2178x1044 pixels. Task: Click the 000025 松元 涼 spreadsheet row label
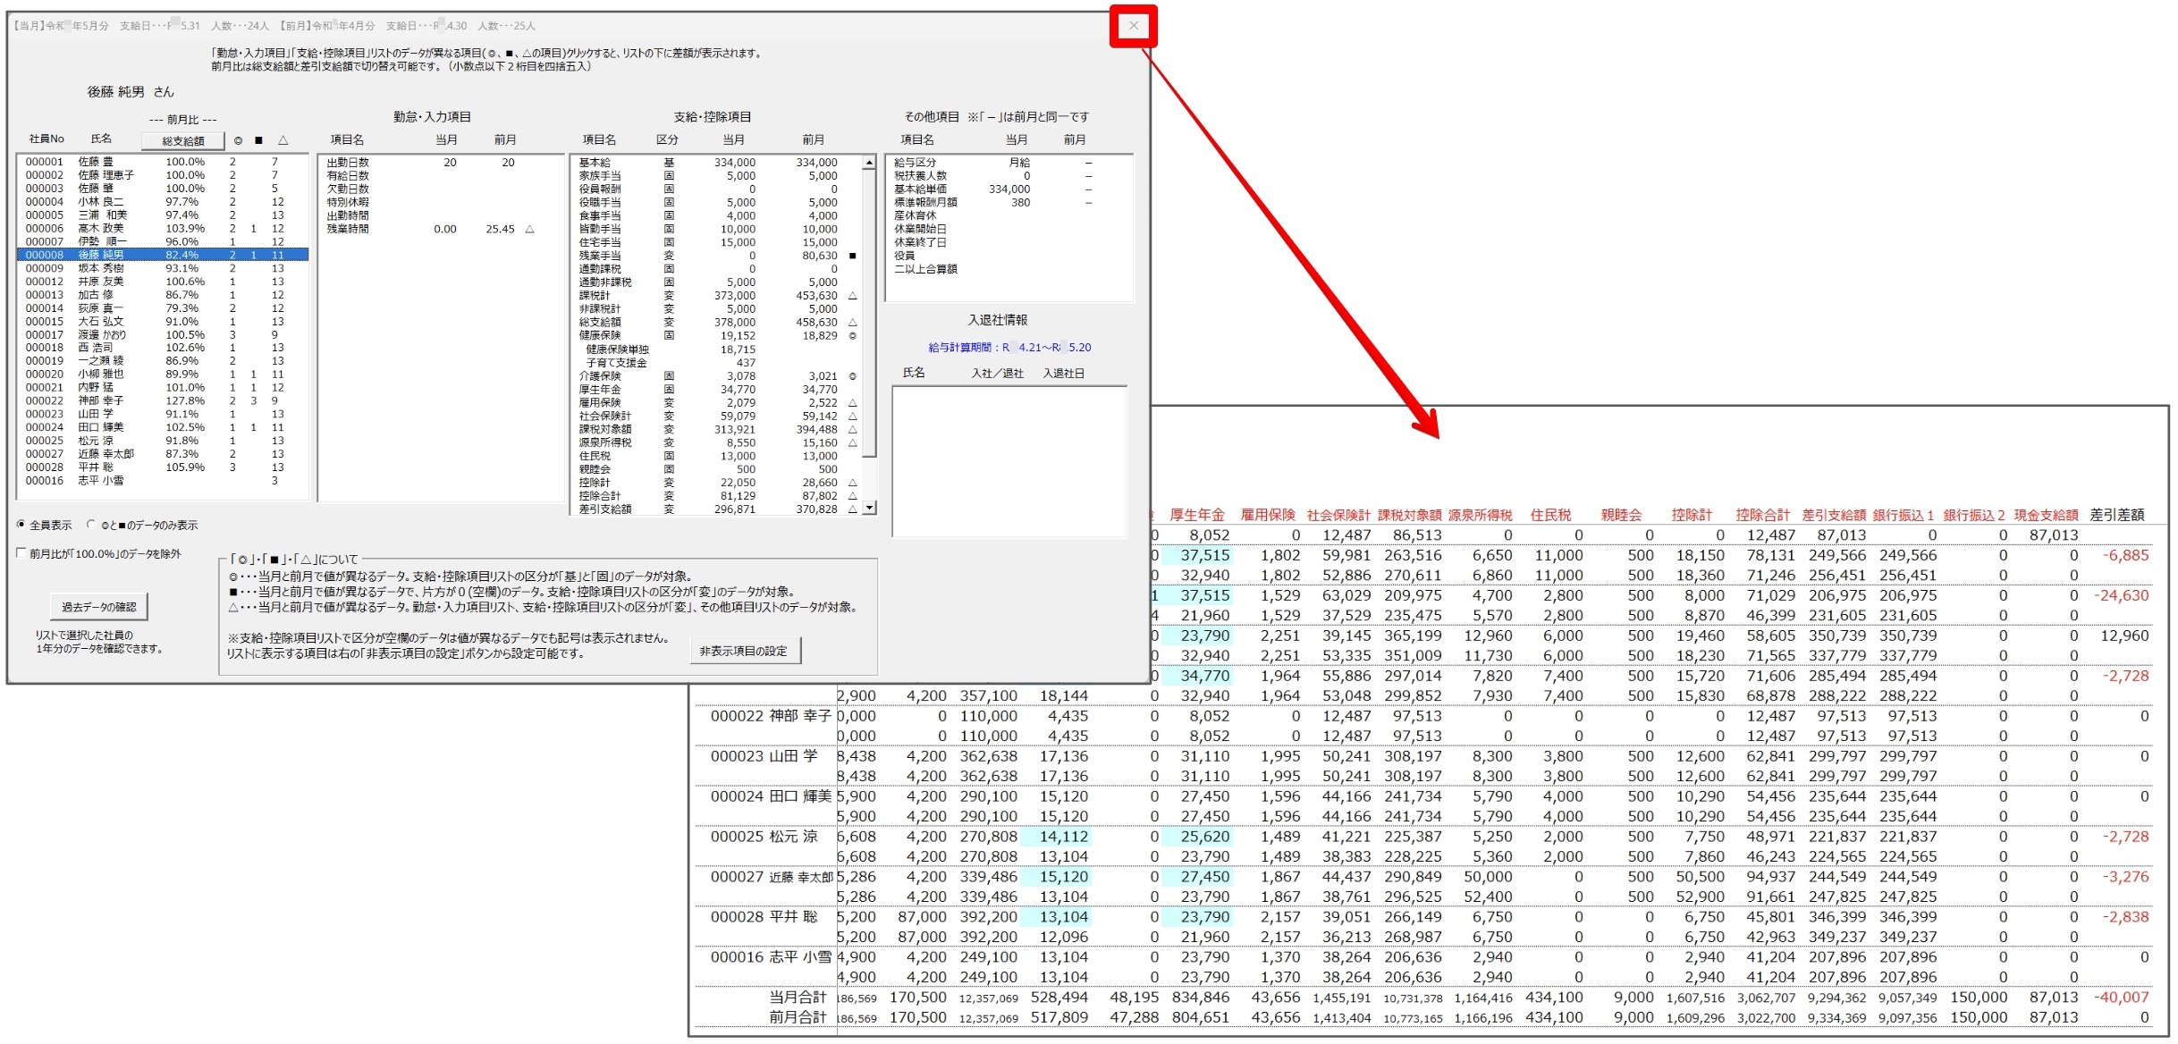764,837
